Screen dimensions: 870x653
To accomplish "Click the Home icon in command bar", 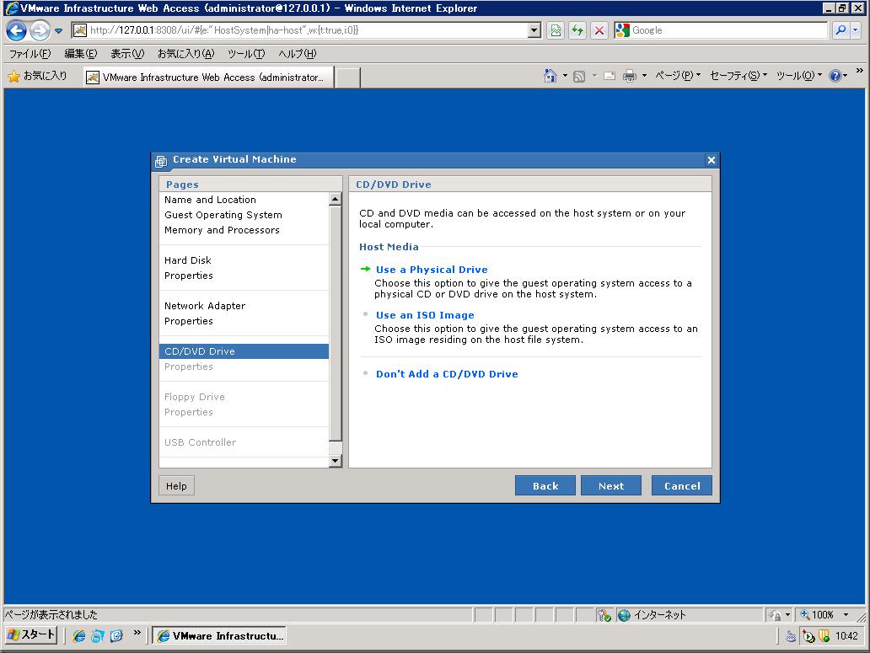I will pyautogui.click(x=550, y=76).
